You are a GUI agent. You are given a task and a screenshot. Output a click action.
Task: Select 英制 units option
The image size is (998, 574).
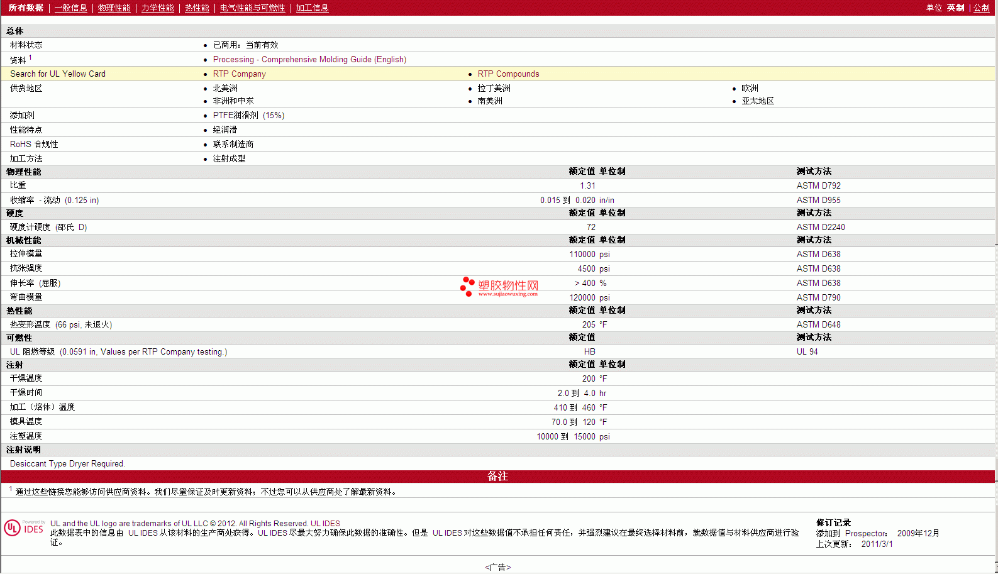(956, 8)
